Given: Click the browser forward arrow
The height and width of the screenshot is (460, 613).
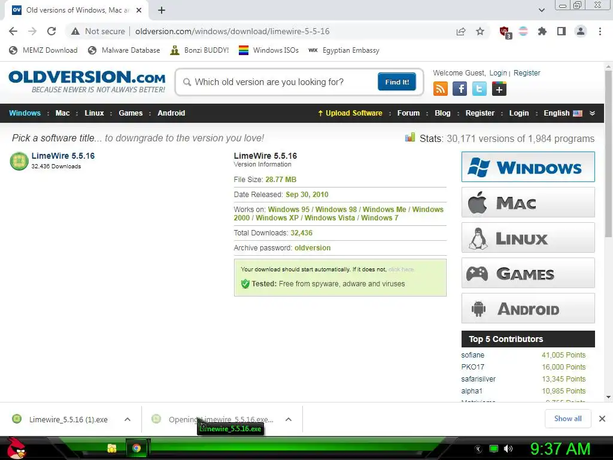Looking at the screenshot, I should pos(32,31).
